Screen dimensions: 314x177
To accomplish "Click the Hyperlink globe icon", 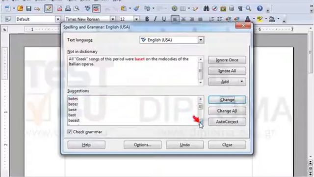I will pos(175,8).
